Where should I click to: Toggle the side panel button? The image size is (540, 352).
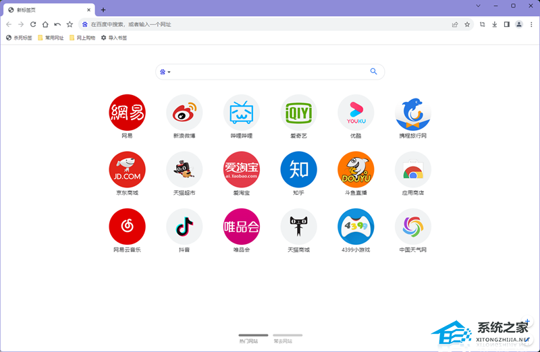(506, 24)
